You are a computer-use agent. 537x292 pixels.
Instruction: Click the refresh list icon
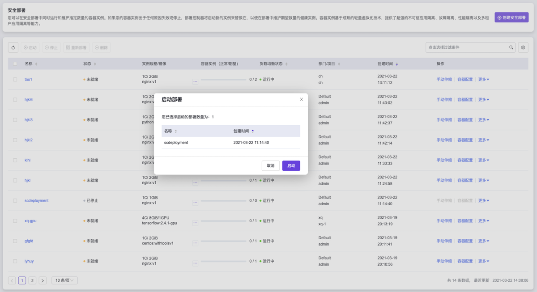click(x=13, y=47)
